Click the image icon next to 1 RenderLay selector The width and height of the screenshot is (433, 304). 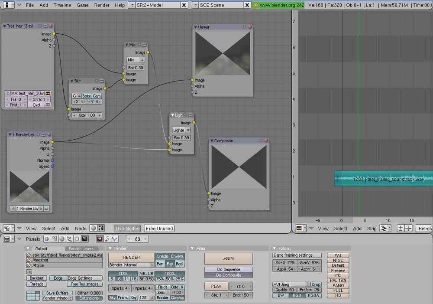point(46,208)
